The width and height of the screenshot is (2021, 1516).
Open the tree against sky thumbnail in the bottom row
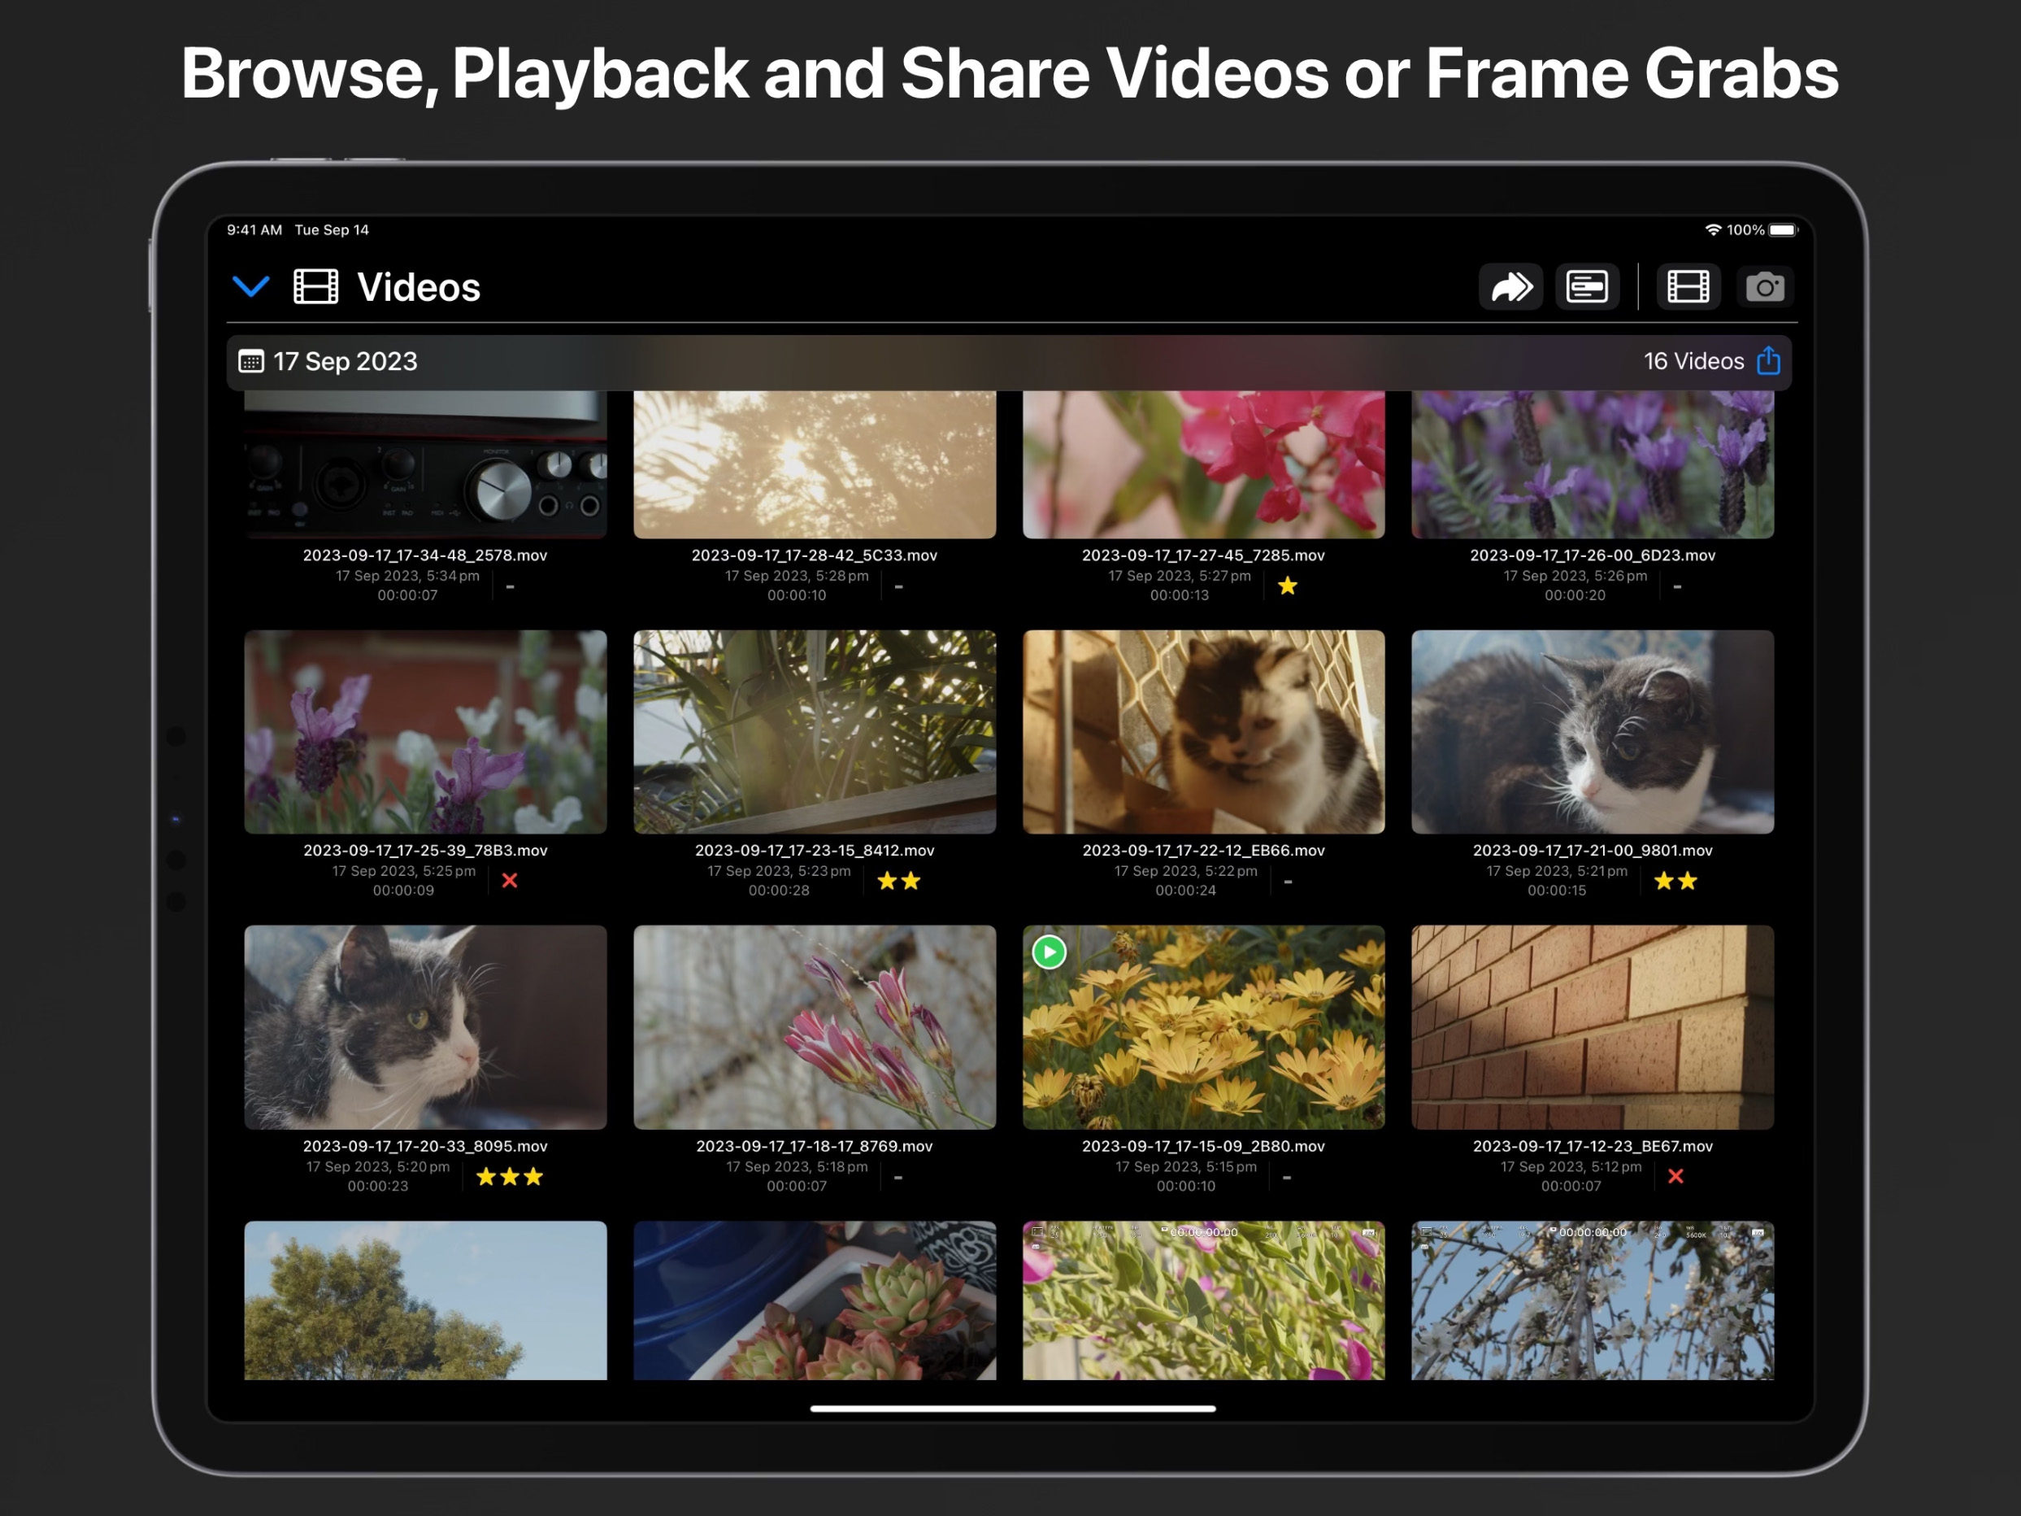[x=425, y=1300]
